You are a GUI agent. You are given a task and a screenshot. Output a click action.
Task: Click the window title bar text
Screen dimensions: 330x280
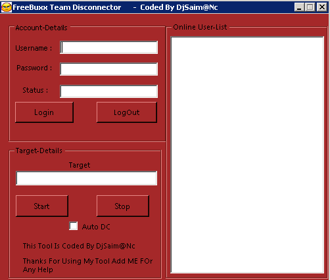(x=115, y=7)
